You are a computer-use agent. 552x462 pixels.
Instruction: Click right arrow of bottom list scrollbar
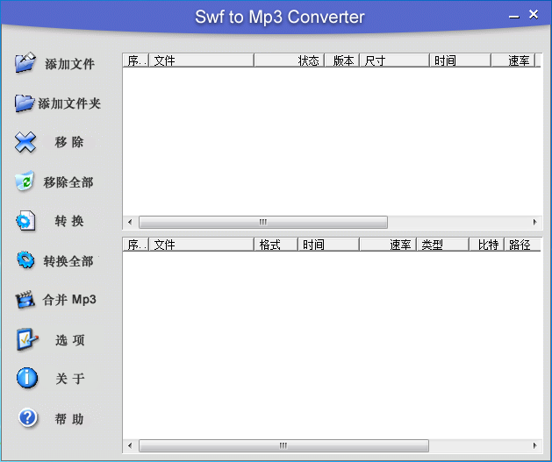tap(534, 446)
